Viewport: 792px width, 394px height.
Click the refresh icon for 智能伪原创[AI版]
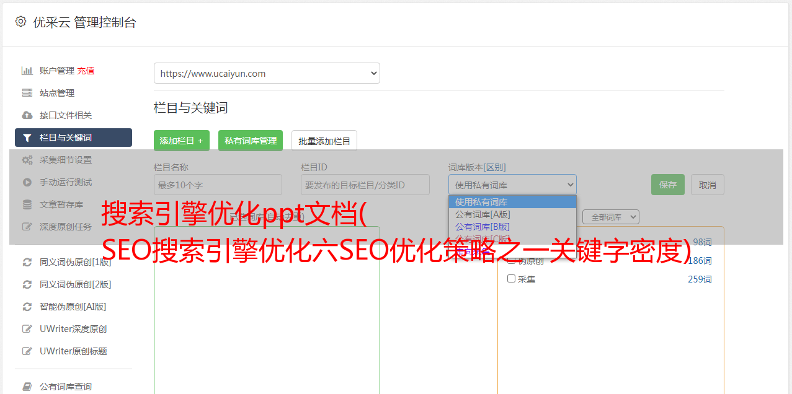[27, 307]
